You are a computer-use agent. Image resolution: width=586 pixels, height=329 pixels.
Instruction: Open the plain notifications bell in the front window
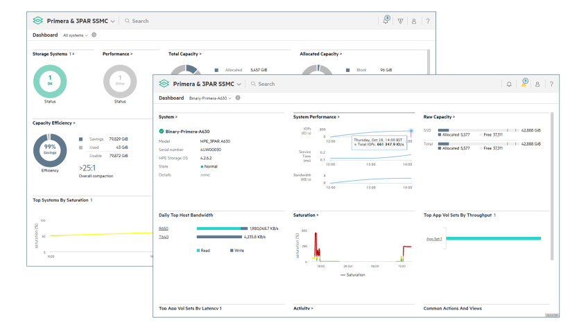(509, 84)
